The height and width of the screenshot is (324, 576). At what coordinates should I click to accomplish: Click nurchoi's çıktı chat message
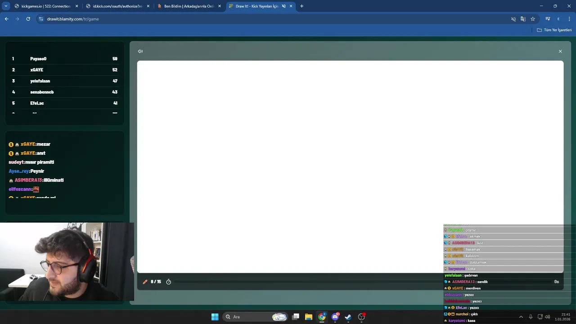pos(461,314)
